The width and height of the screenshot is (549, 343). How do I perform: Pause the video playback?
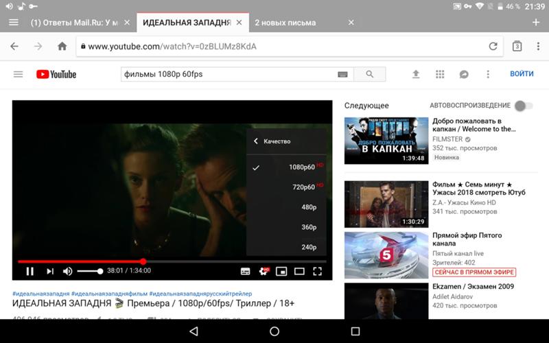pos(30,271)
